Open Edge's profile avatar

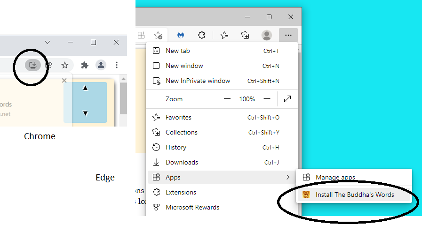coord(267,35)
